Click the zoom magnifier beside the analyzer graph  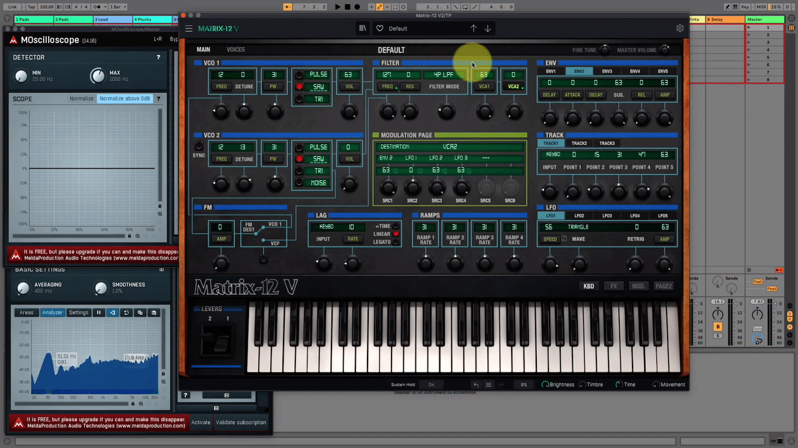(x=163, y=381)
